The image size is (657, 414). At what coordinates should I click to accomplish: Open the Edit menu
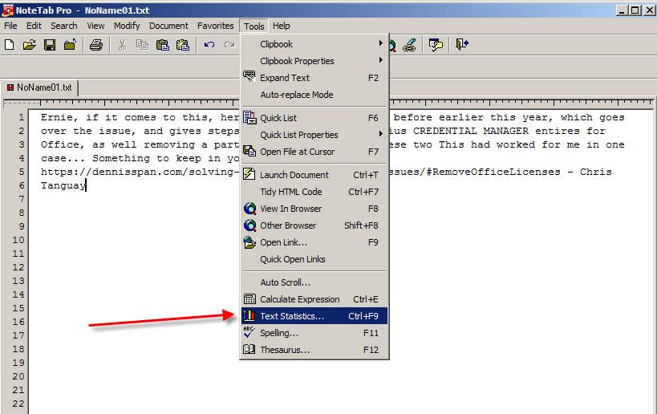click(34, 26)
